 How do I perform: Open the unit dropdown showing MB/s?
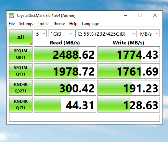pyautogui.click(x=149, y=33)
